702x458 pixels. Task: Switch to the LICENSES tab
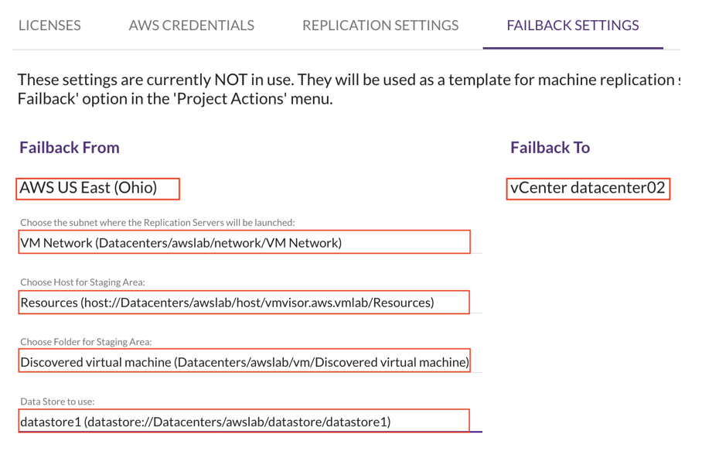49,25
